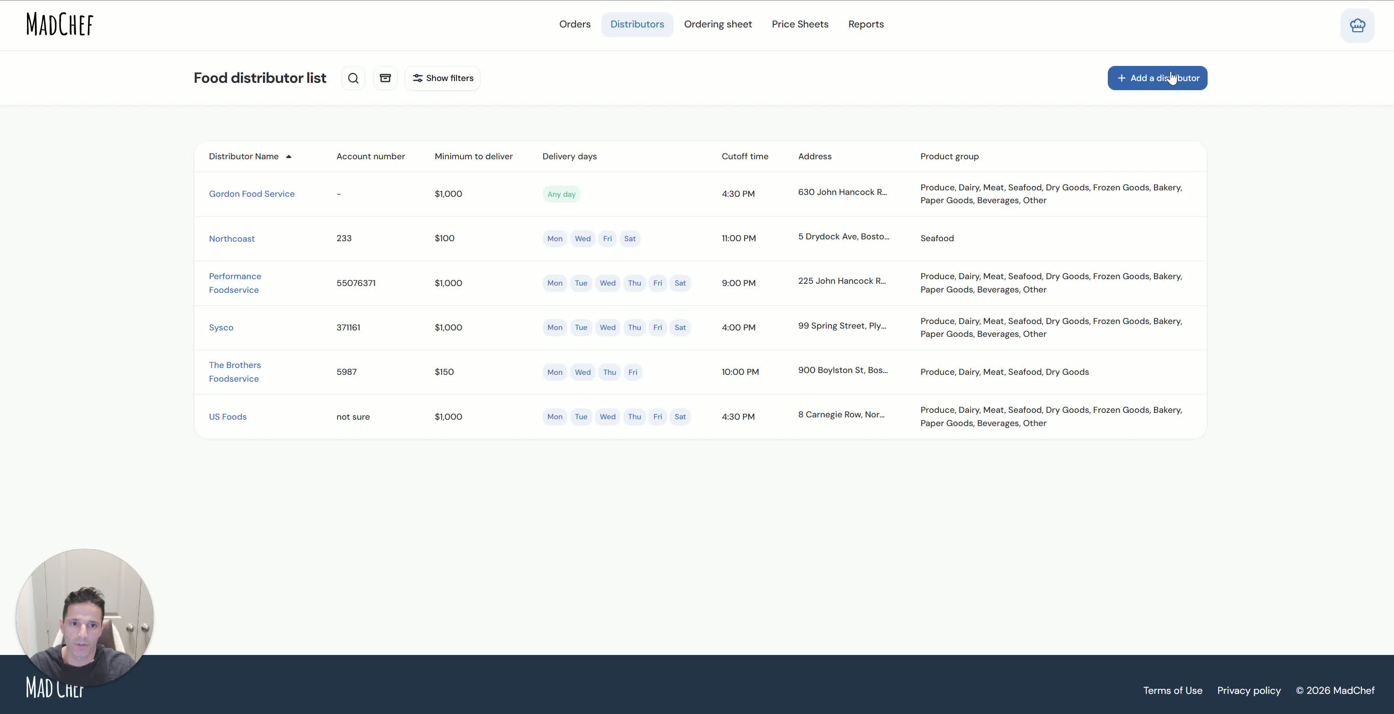Click address 99 Spring Street
The image size is (1394, 714).
pos(842,326)
